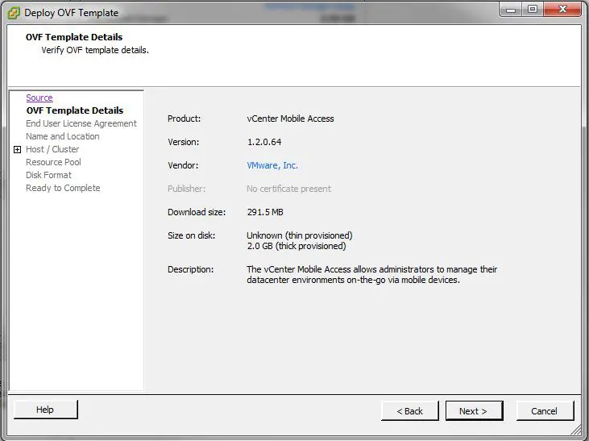Select the Name and Location step
The height and width of the screenshot is (441, 589).
tap(63, 136)
